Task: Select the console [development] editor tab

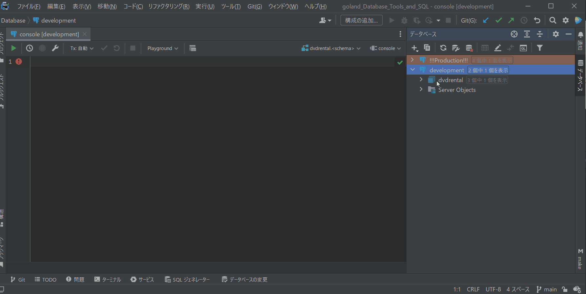Action: 49,34
